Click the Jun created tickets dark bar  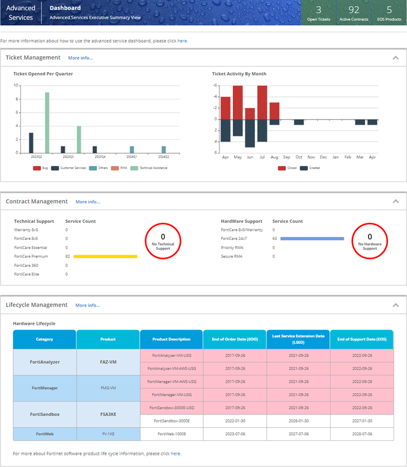point(250,133)
